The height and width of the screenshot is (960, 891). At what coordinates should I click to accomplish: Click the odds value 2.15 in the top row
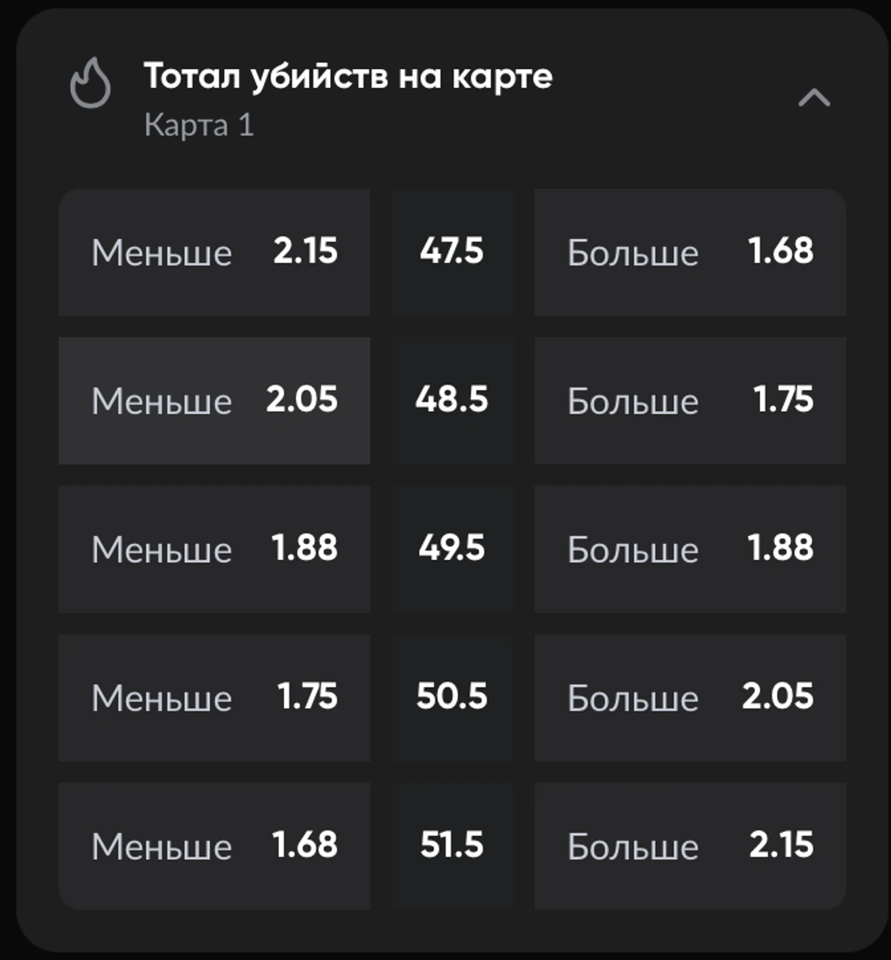coord(305,251)
